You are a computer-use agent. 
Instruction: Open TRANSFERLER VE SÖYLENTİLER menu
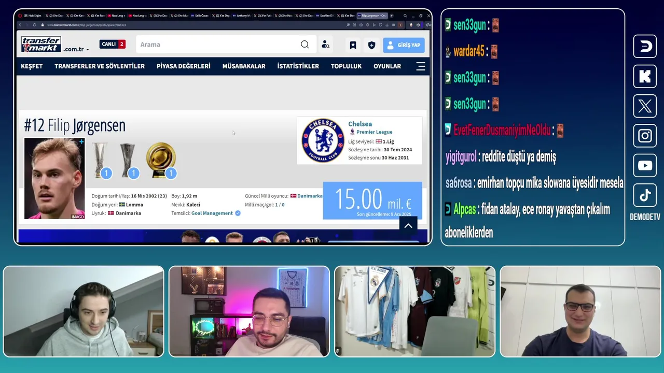(100, 66)
